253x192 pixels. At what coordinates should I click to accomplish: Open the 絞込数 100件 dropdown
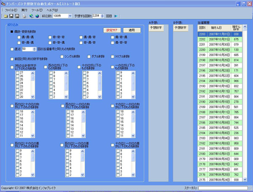point(70,16)
